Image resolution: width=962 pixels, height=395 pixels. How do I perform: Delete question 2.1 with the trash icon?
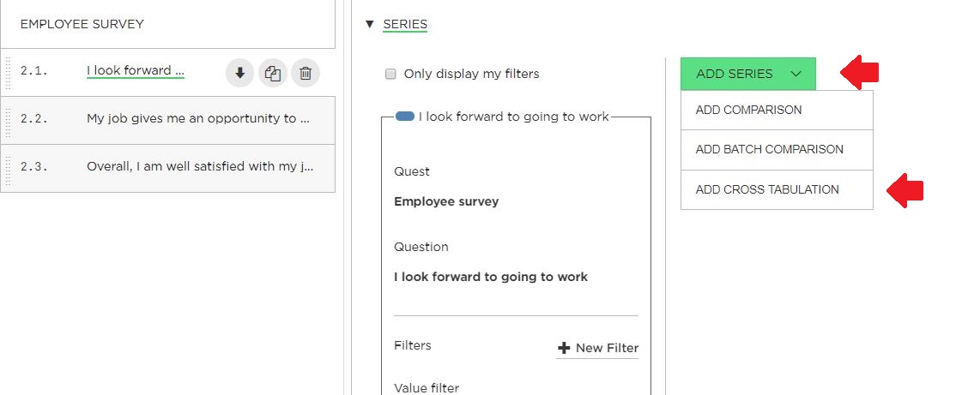(x=306, y=74)
